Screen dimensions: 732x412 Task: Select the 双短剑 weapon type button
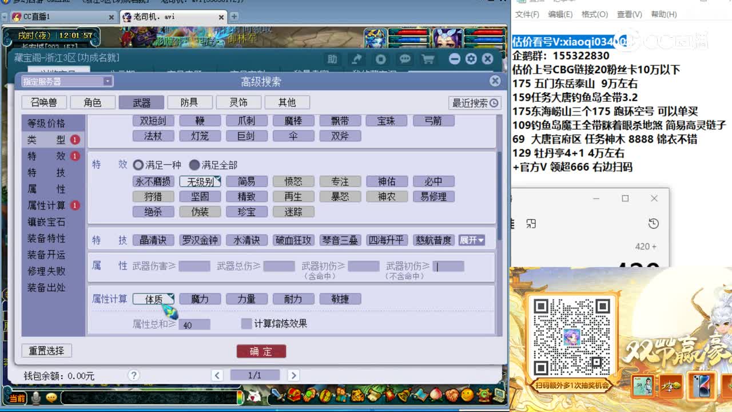[x=153, y=121]
